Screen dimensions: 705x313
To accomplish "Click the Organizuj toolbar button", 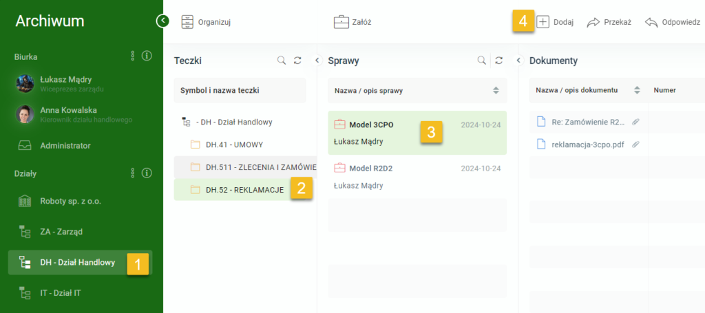I will 206,22.
